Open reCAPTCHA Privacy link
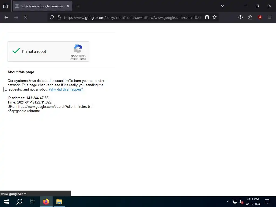Image resolution: width=276 pixels, height=207 pixels. tap(74, 59)
